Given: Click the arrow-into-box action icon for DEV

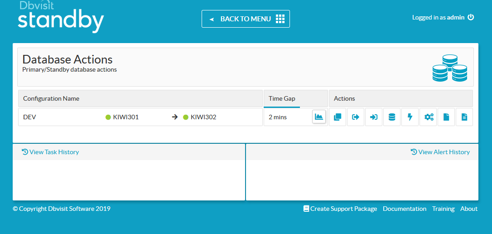Looking at the screenshot, I should [x=374, y=117].
